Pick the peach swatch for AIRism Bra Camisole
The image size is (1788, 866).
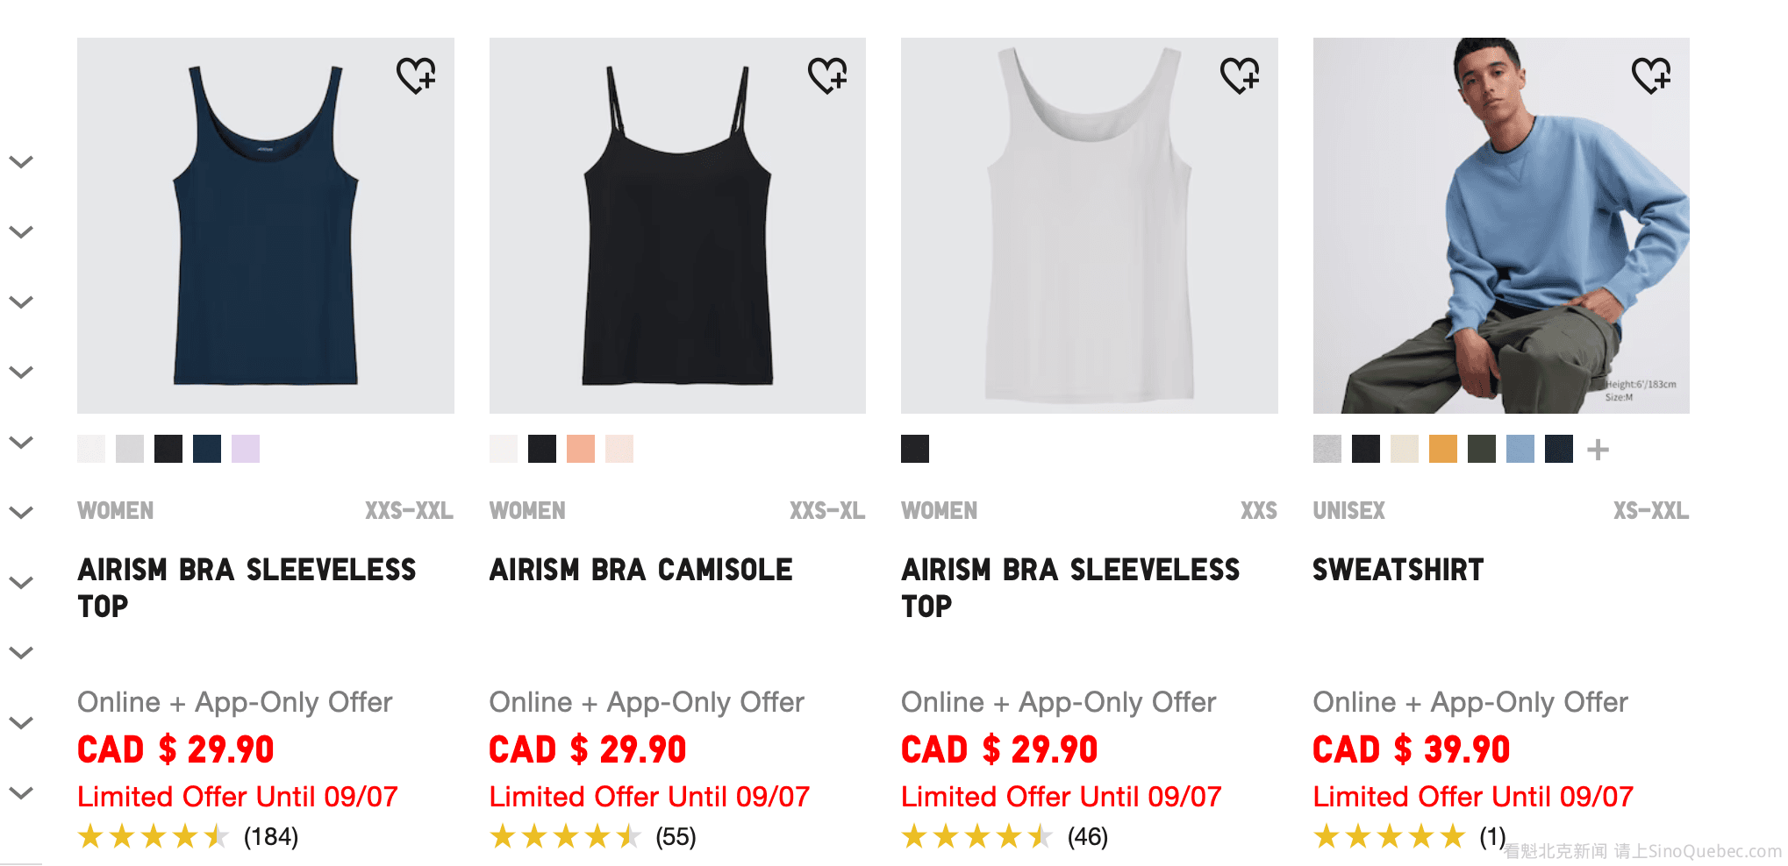point(581,449)
